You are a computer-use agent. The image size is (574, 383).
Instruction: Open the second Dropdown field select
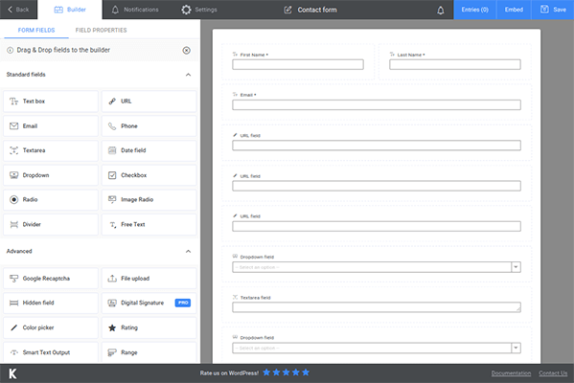click(x=377, y=348)
